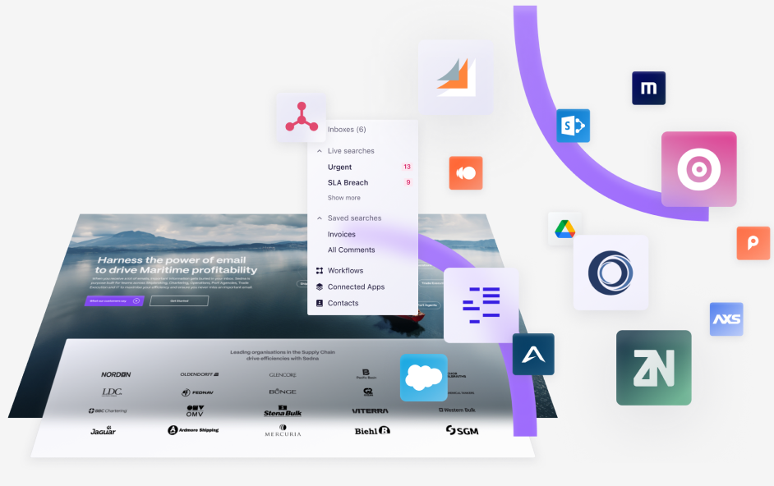Screen dimensions: 774x486
Task: Click the Viterra logo
Action: [371, 411]
